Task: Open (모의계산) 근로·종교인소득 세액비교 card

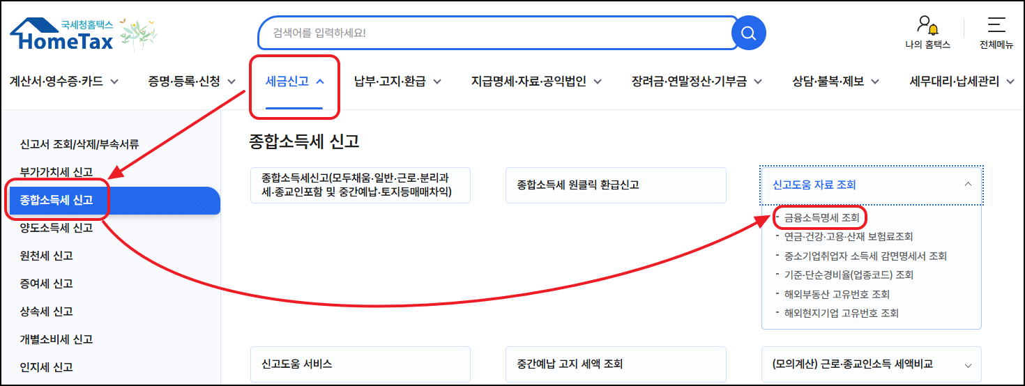Action: point(872,364)
